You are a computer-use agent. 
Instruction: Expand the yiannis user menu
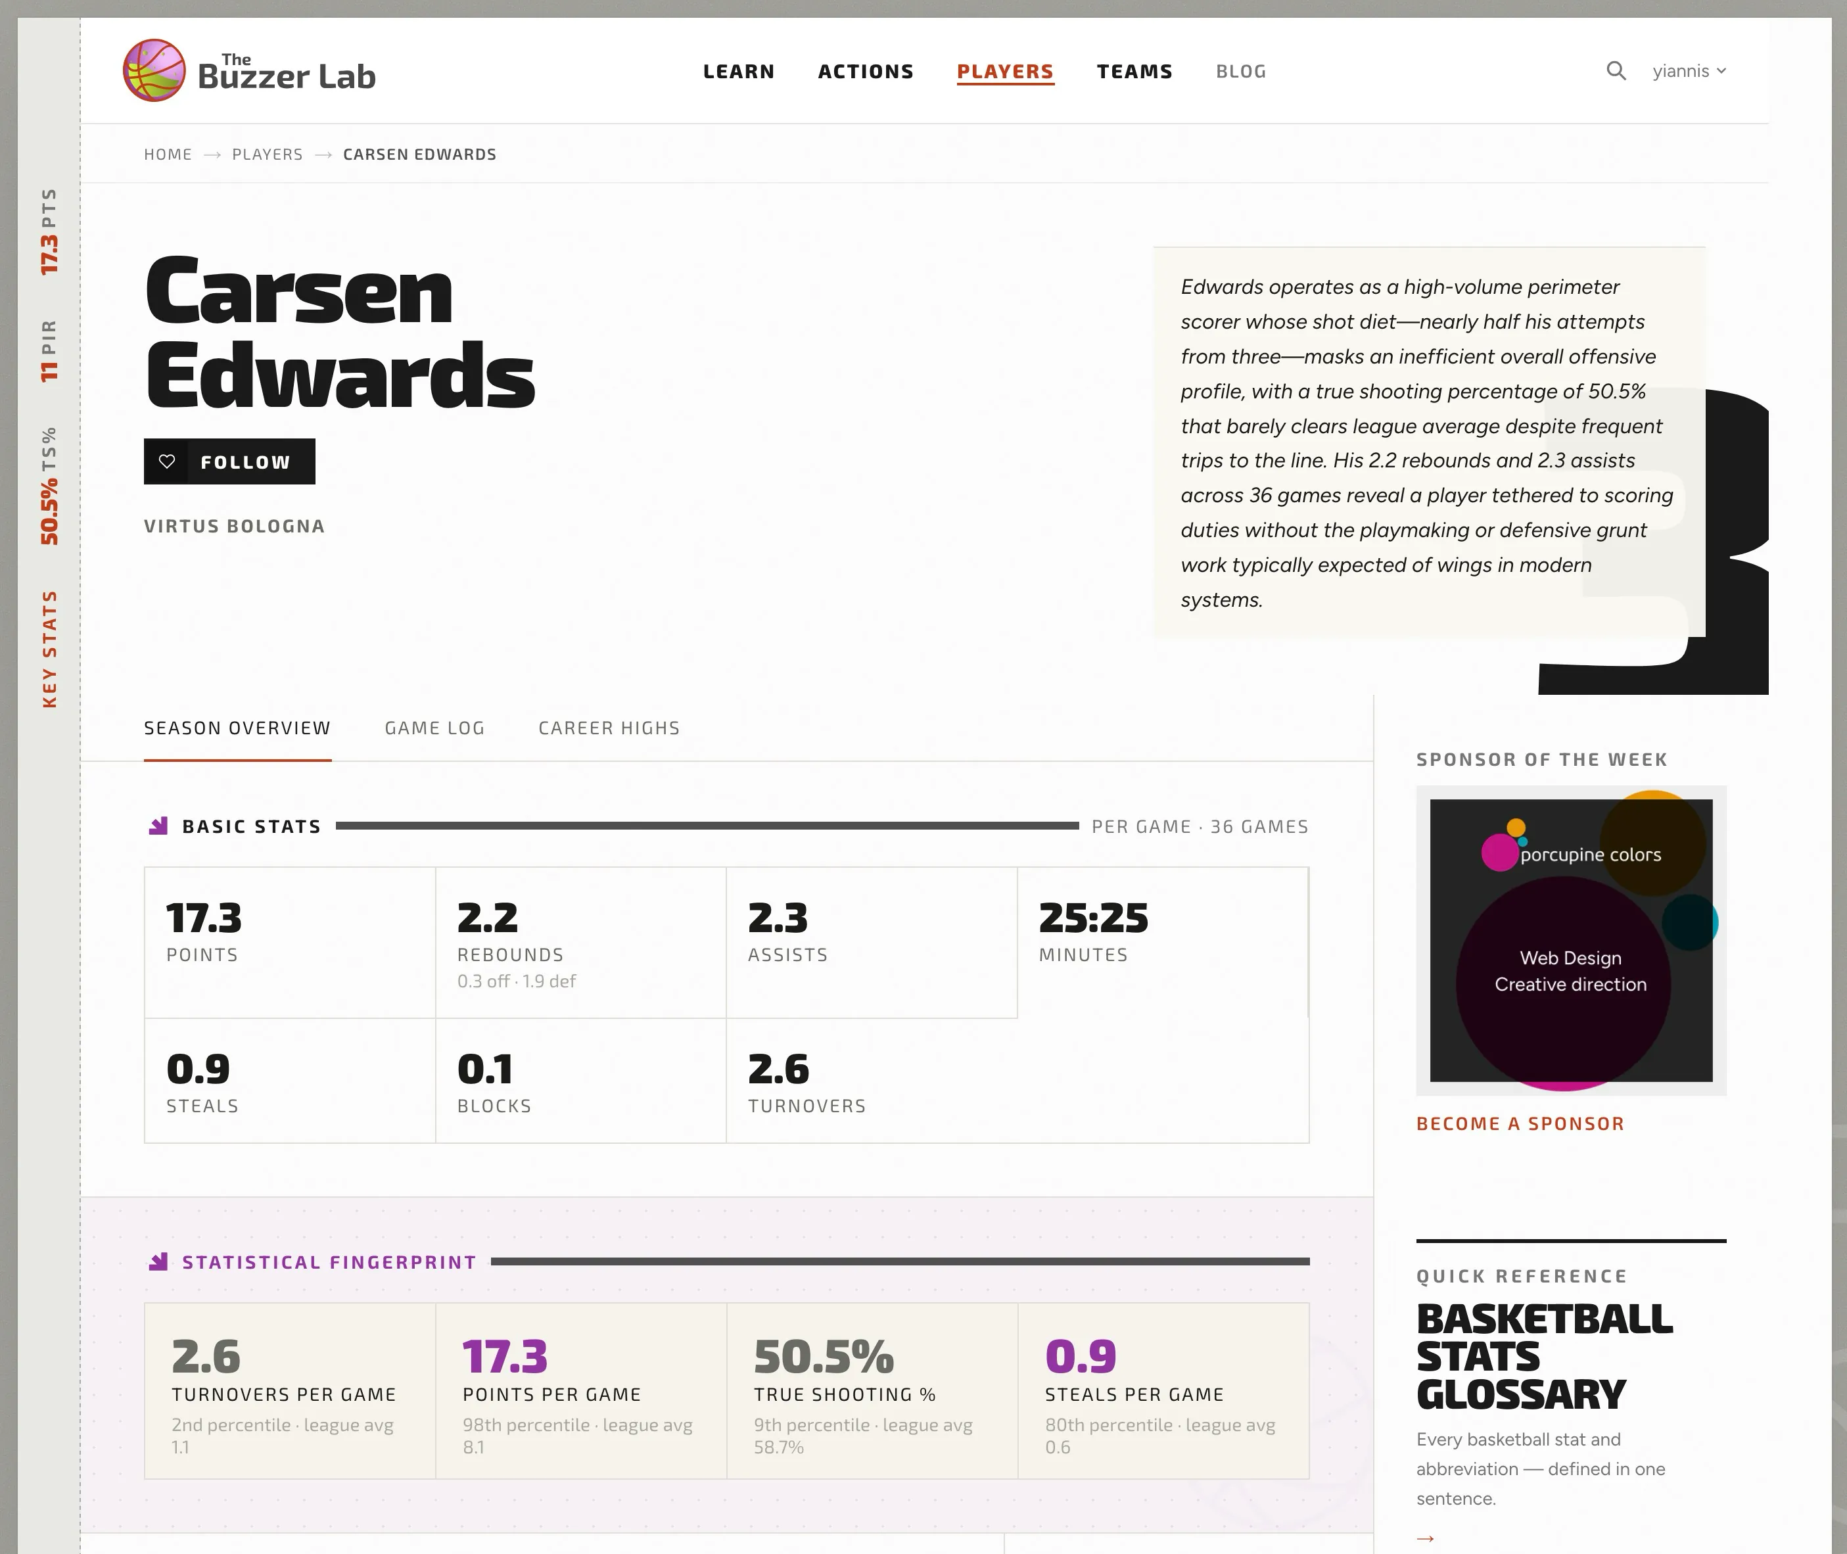1689,70
